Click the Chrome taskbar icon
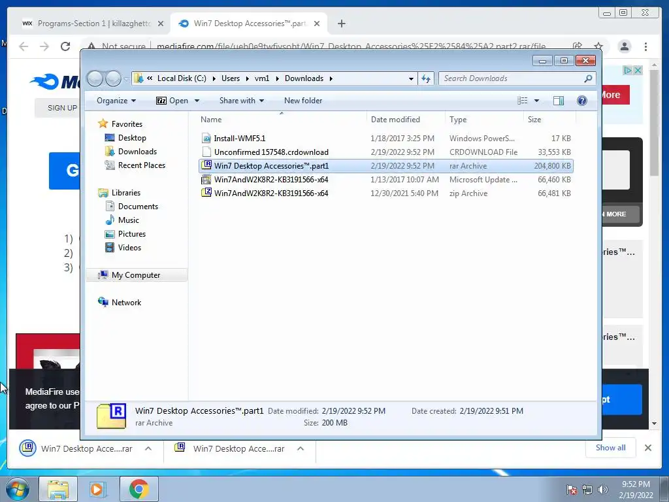Image resolution: width=669 pixels, height=502 pixels. pyautogui.click(x=139, y=489)
